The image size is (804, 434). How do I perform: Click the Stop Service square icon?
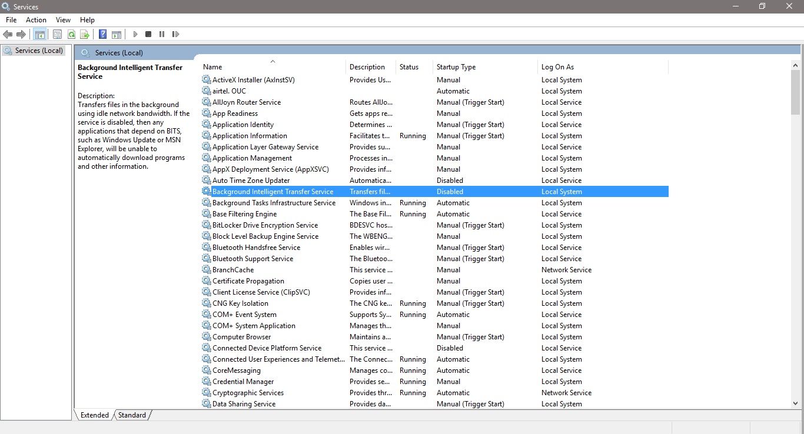point(148,34)
